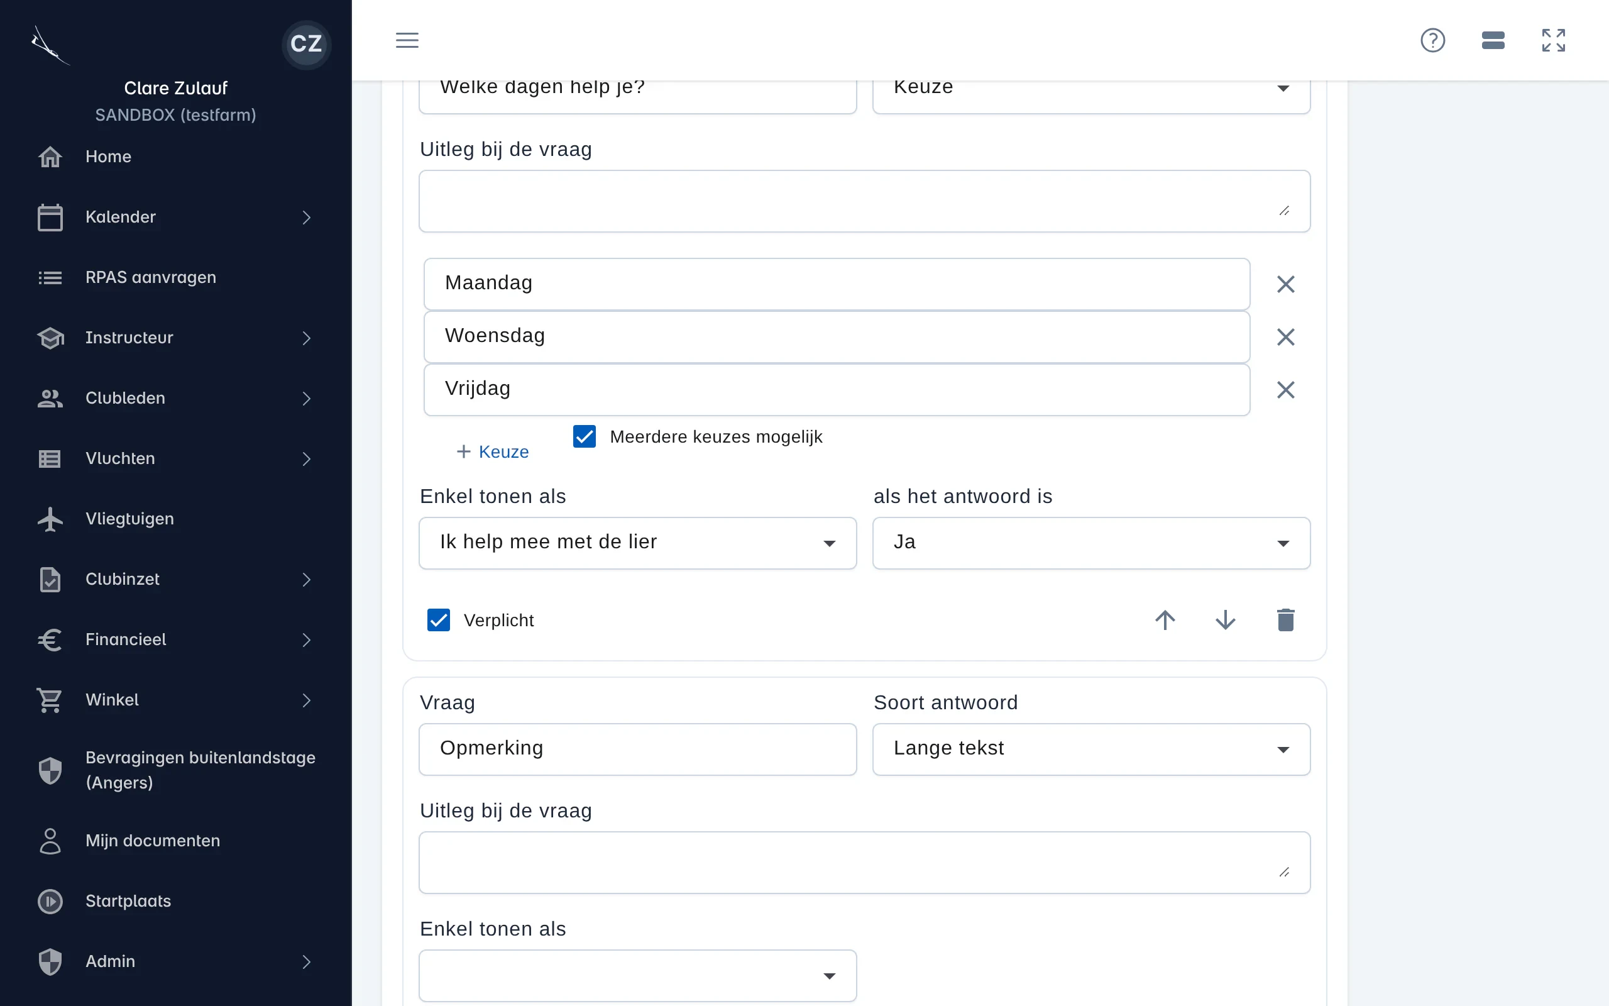
Task: Click the layout bars icon in header
Action: (x=1493, y=40)
